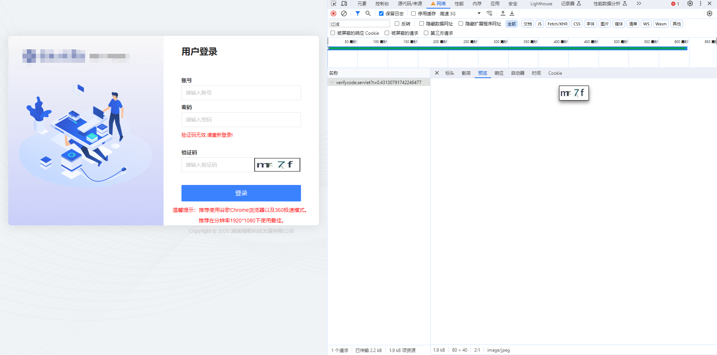Check the 反转 filter option

(397, 24)
